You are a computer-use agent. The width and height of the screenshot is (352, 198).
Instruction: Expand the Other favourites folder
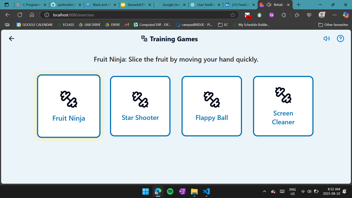[333, 25]
